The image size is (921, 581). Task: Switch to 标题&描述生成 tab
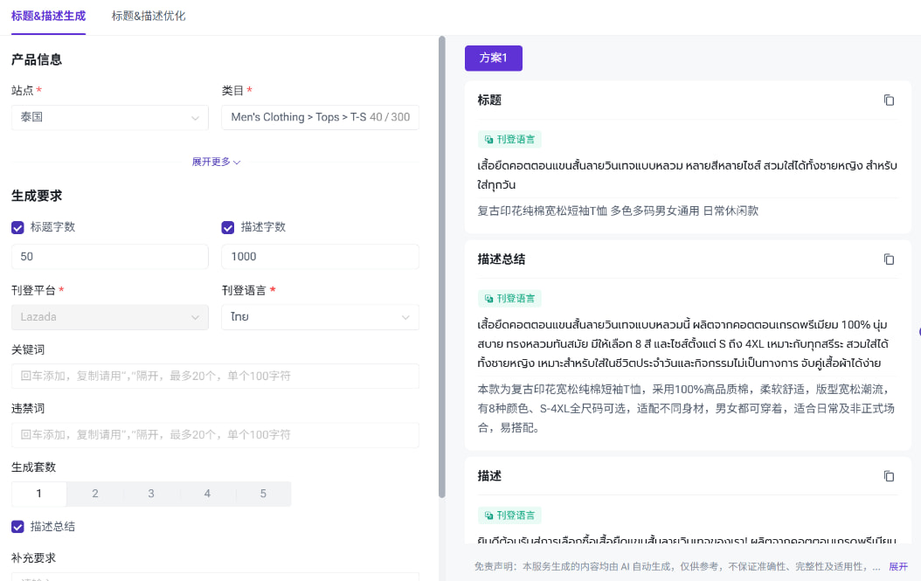point(48,16)
